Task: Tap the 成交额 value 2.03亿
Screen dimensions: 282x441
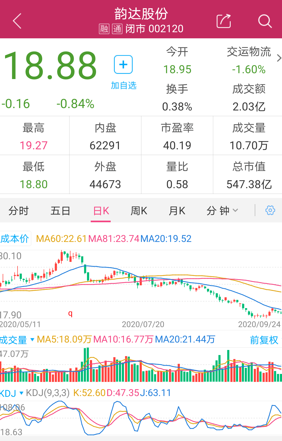Action: point(249,107)
